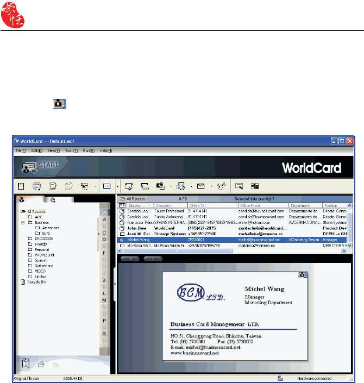Viewport: 364px width, 383px height.
Task: Select index letter M in alphabet bar
Action: point(104,300)
